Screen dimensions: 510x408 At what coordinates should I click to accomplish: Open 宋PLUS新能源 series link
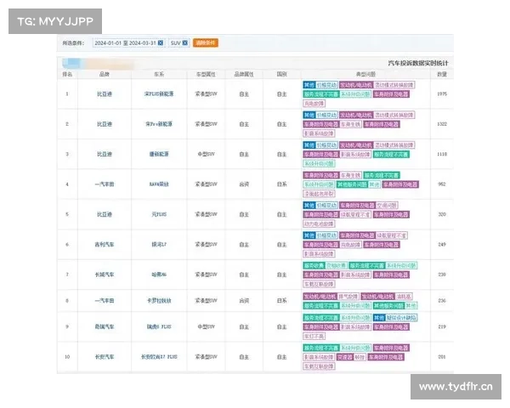click(x=159, y=94)
